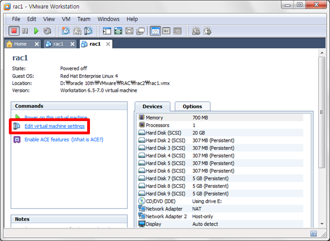Close the Home tab

(36, 44)
